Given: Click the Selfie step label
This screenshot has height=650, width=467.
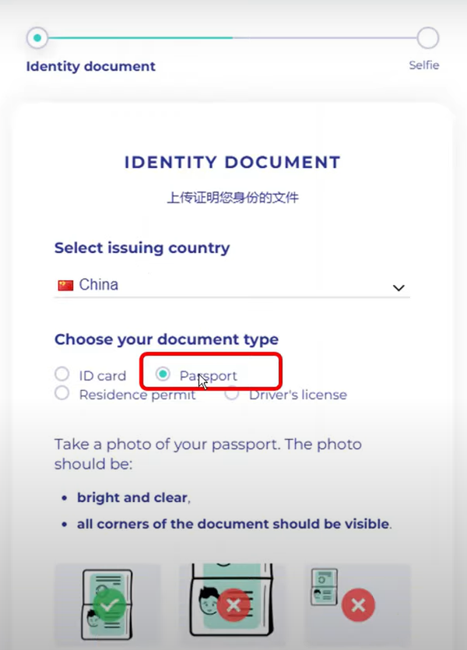Looking at the screenshot, I should tap(424, 65).
